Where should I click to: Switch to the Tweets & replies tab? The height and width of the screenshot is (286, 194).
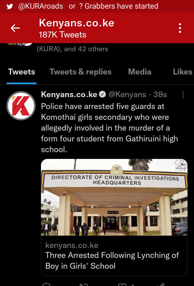coord(81,72)
